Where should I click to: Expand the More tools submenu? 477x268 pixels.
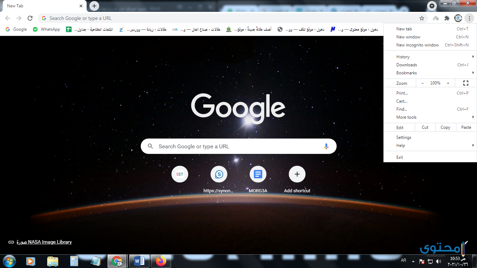430,117
